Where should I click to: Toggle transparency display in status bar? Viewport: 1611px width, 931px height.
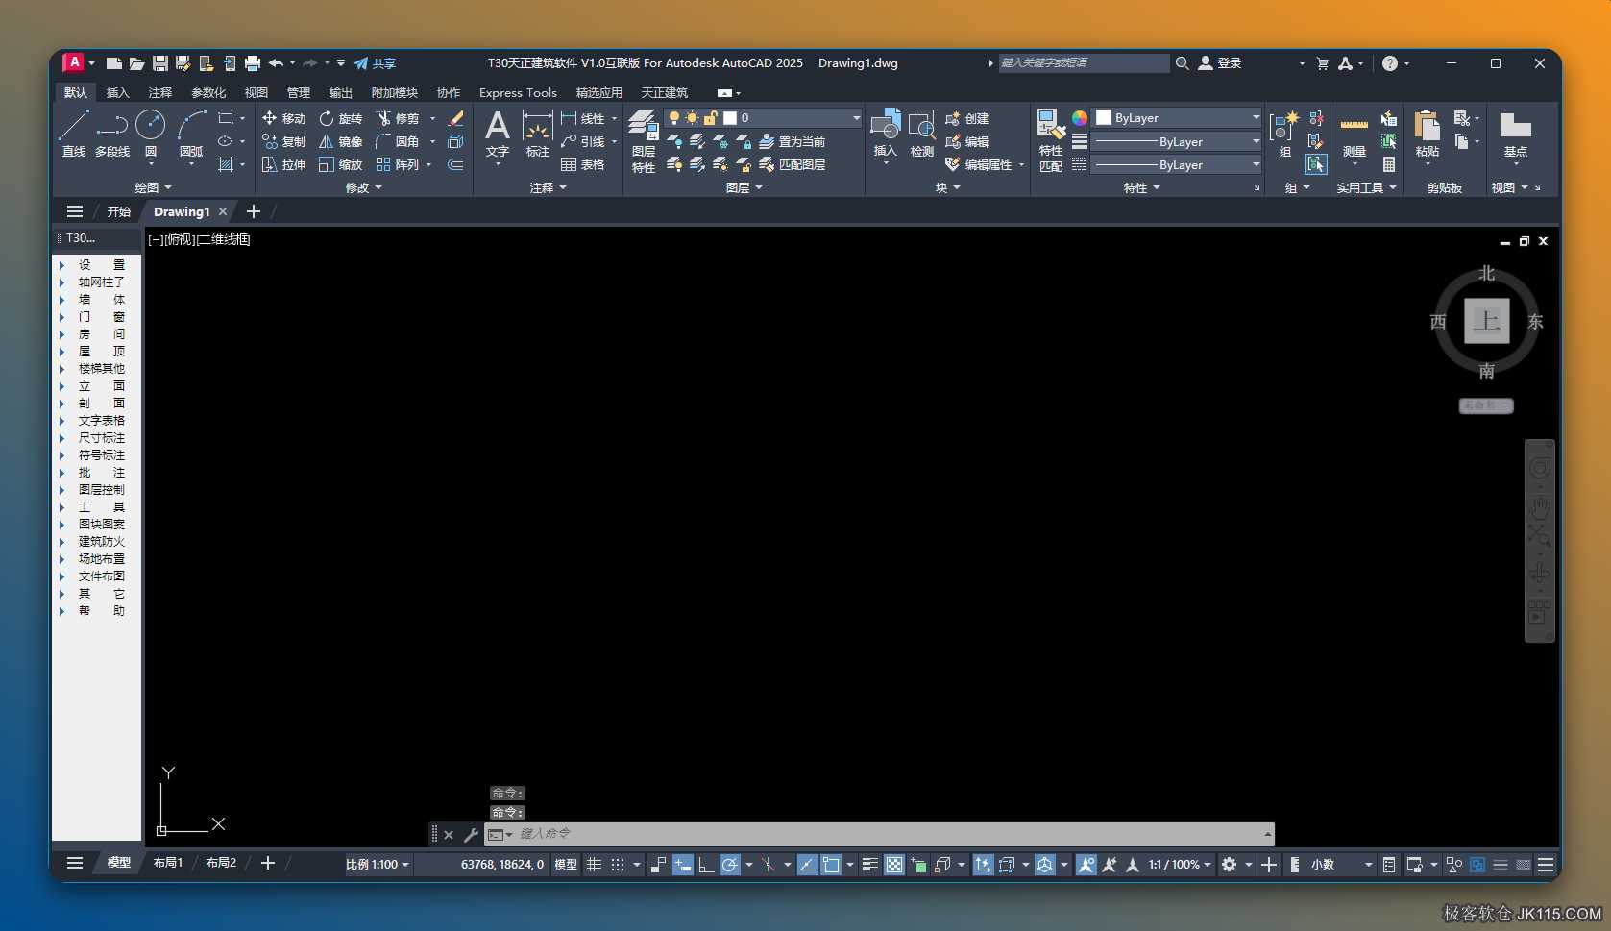[893, 865]
